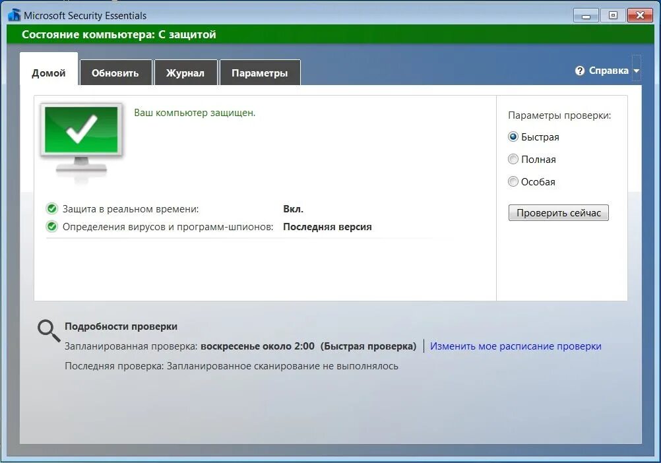Screen dimensions: 661x463
Task: Minimize the Security Essentials window
Action: (x=586, y=16)
